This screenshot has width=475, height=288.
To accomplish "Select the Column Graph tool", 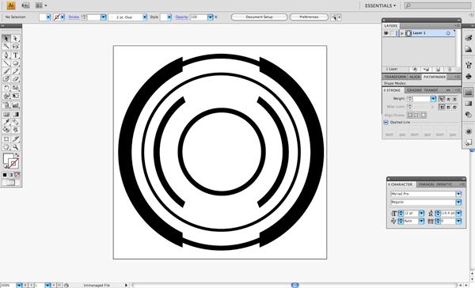I will click(16, 105).
